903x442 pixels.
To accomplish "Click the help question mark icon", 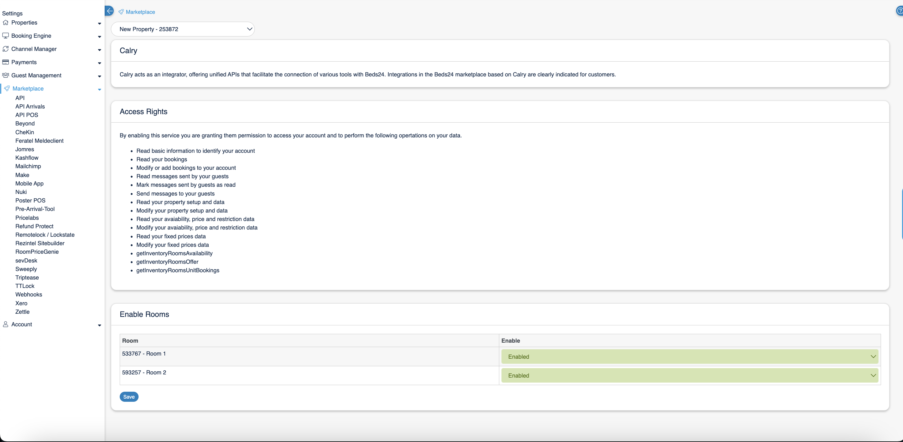I will pyautogui.click(x=900, y=11).
